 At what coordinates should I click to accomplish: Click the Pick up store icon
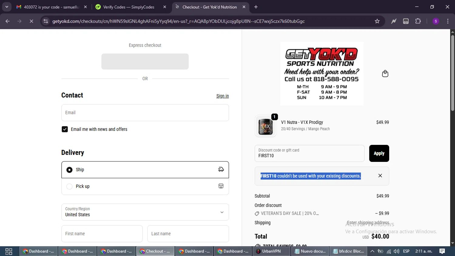click(221, 186)
